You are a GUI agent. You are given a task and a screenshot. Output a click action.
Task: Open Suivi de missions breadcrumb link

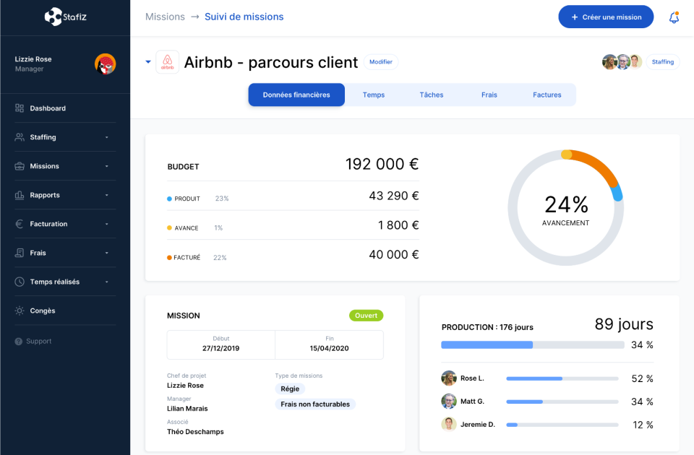pos(244,16)
